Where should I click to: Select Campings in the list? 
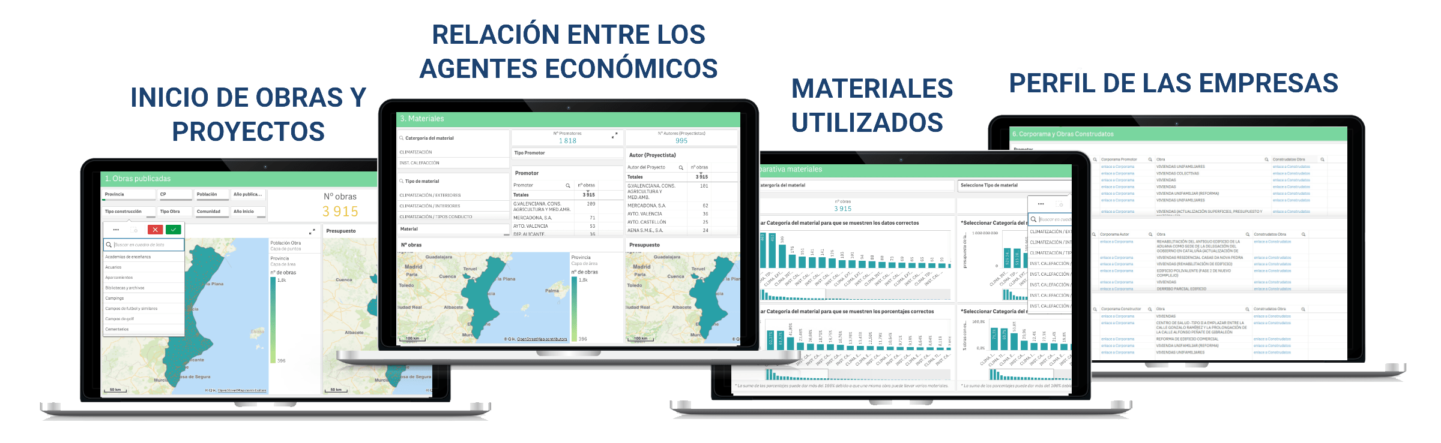[x=143, y=298]
